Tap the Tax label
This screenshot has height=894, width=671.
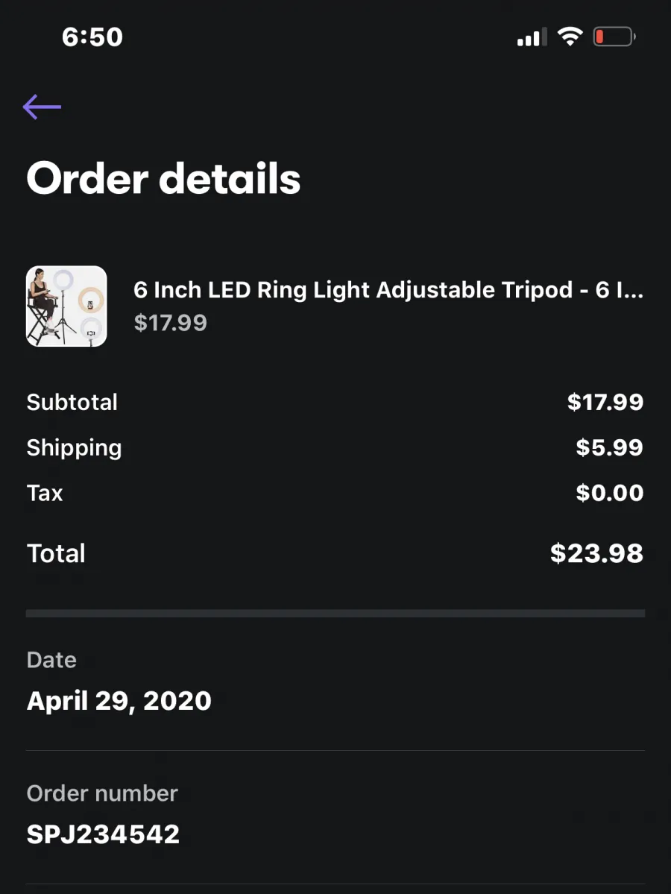[x=45, y=493]
